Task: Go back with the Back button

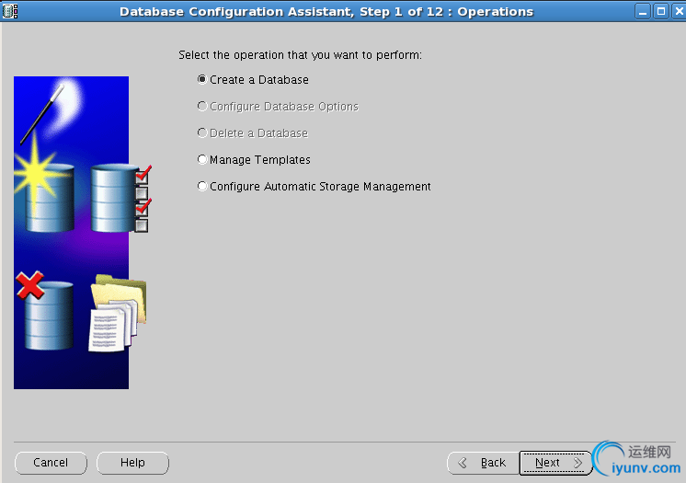Action: point(483,463)
